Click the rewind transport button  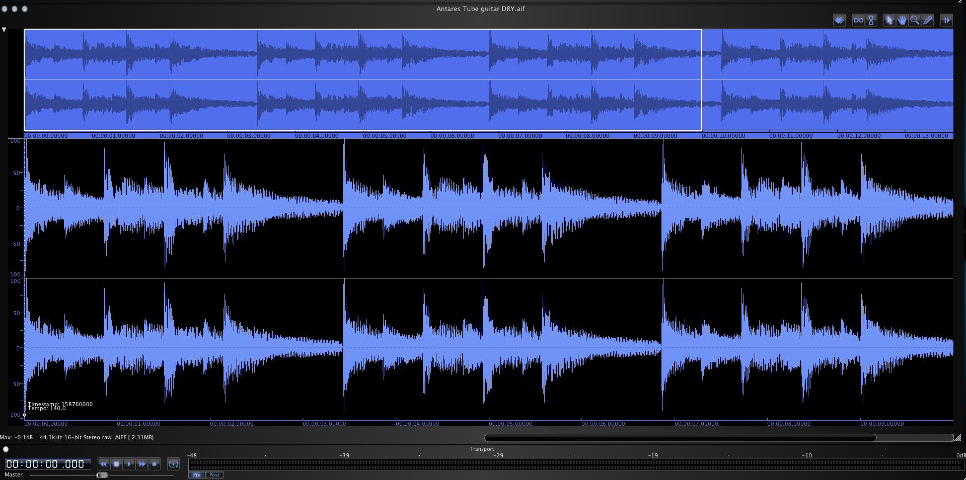[104, 464]
